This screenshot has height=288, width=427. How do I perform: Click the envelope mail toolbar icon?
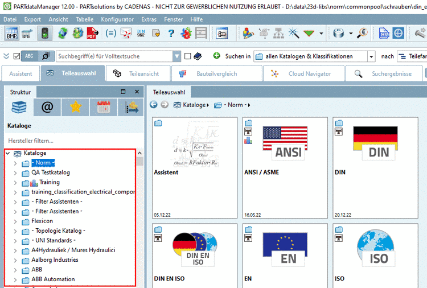tap(126, 34)
